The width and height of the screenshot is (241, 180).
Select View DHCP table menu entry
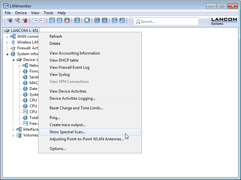click(x=64, y=60)
